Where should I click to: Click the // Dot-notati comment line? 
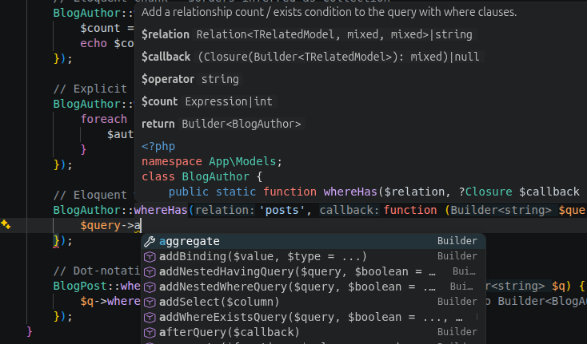click(x=97, y=271)
